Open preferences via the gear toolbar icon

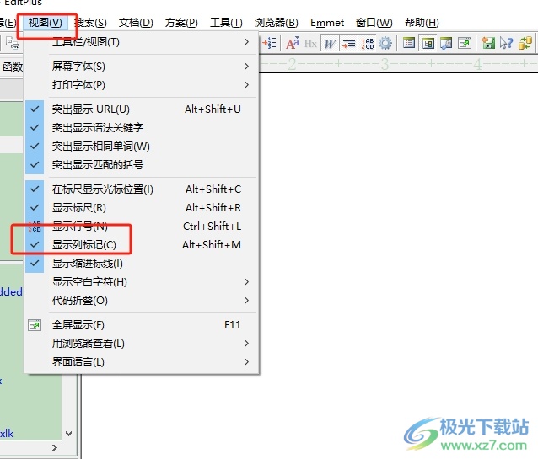click(x=385, y=43)
